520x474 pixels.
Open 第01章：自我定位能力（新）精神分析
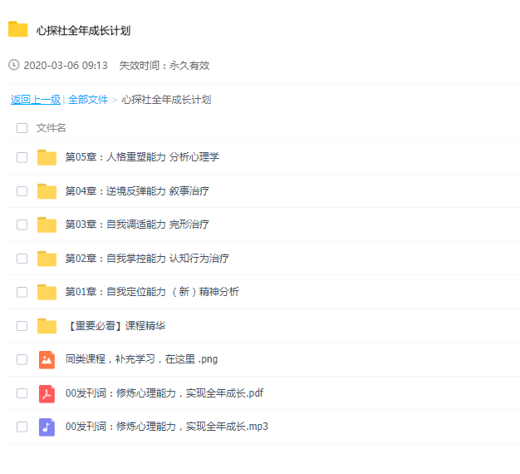tap(152, 292)
